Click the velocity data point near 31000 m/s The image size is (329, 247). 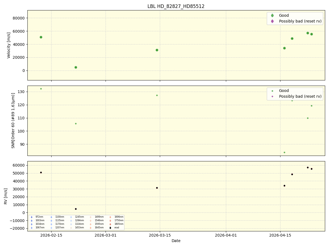(157, 50)
